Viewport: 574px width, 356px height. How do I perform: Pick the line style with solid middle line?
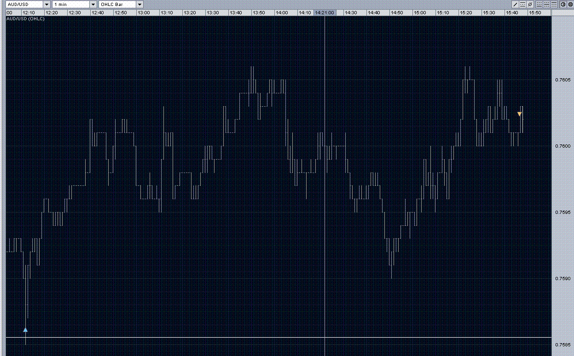tap(546, 4)
